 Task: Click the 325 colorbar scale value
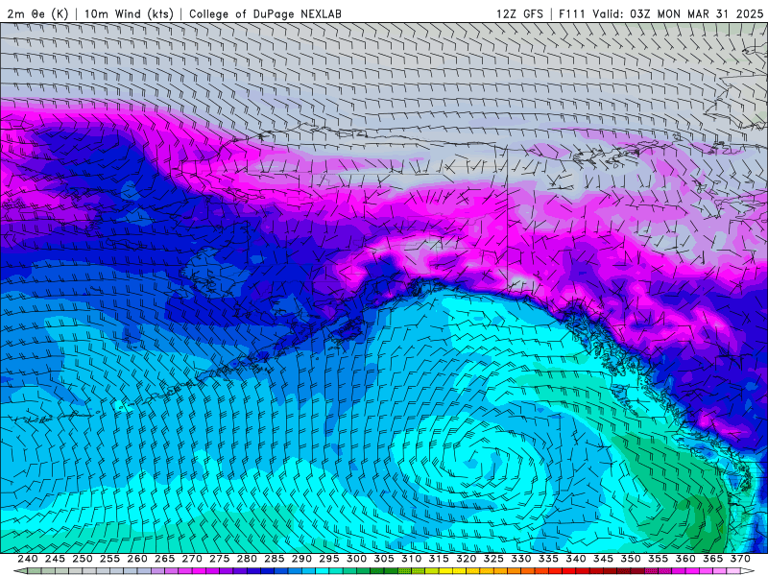(x=493, y=559)
